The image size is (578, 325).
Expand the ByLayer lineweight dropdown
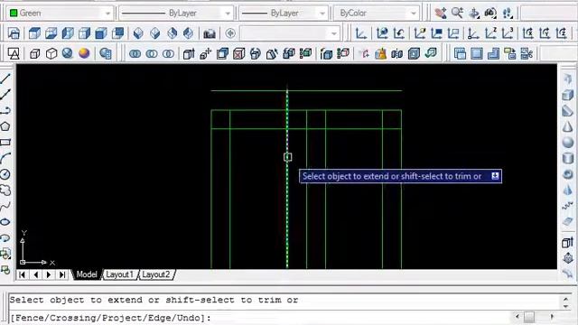(322, 14)
